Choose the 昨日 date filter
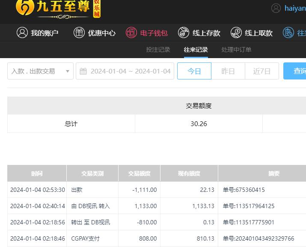Image resolution: width=306 pixels, height=247 pixels. 228,71
